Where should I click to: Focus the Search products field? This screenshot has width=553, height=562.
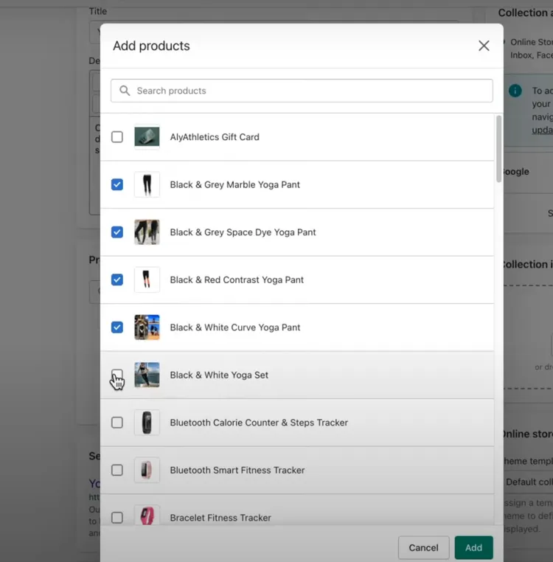pyautogui.click(x=302, y=91)
